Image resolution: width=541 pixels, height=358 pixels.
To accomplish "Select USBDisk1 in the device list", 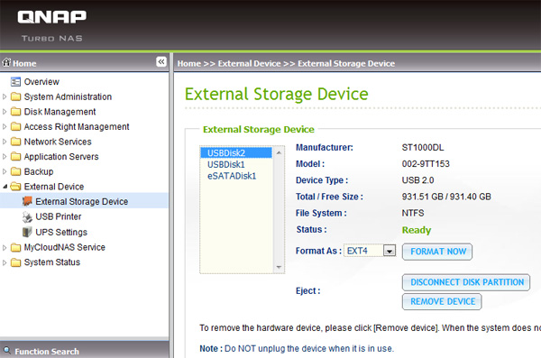I will (x=226, y=164).
